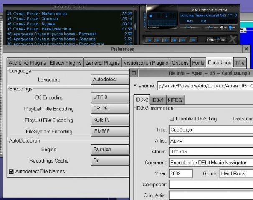Click the spectrum visualization display in XMMS
Viewport: 253px width, 200px height.
(x=162, y=23)
